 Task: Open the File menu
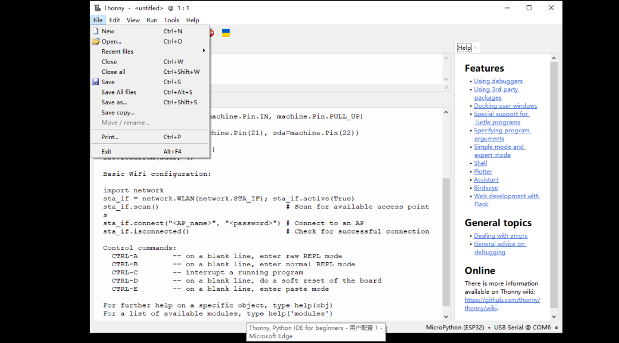(x=97, y=20)
